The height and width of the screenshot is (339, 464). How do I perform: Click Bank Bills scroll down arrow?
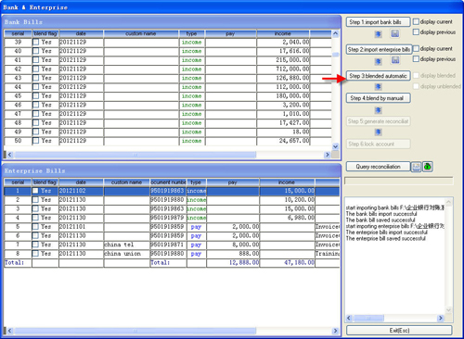point(336,146)
